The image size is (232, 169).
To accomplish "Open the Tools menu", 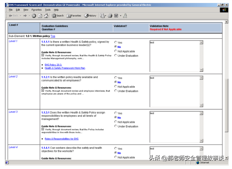I will 48,10.
